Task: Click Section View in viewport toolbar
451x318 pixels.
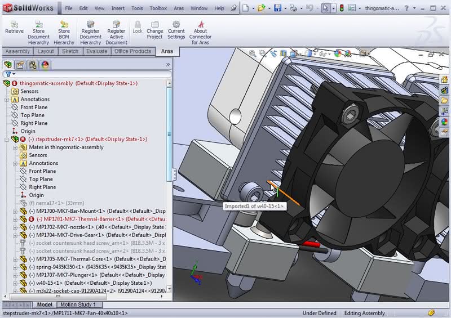Action: [x=284, y=53]
